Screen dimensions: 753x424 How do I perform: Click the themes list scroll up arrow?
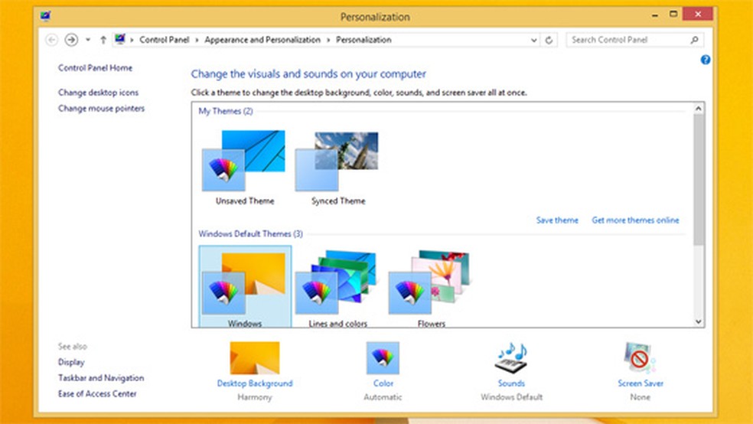[698, 109]
